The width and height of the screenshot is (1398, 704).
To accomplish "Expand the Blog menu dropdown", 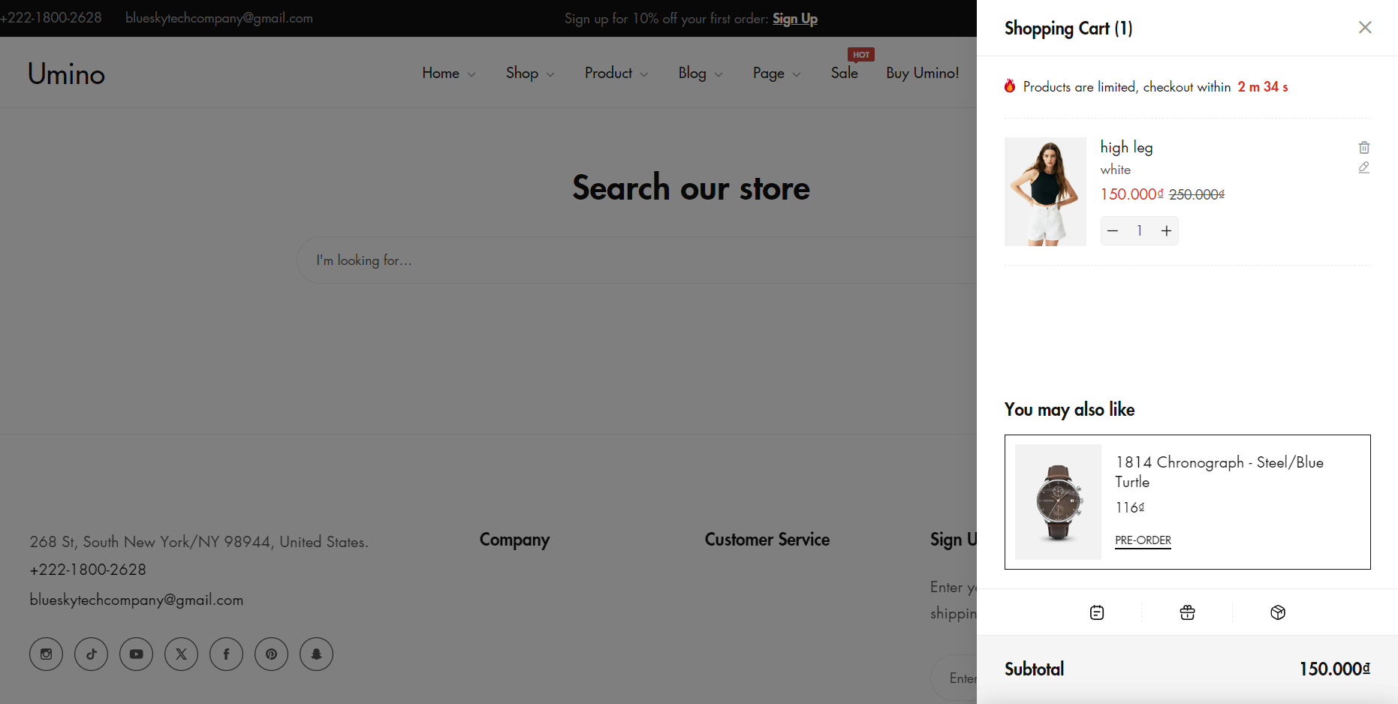I will [700, 74].
